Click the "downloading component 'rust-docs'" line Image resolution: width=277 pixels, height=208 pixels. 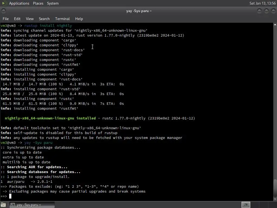click(x=42, y=50)
